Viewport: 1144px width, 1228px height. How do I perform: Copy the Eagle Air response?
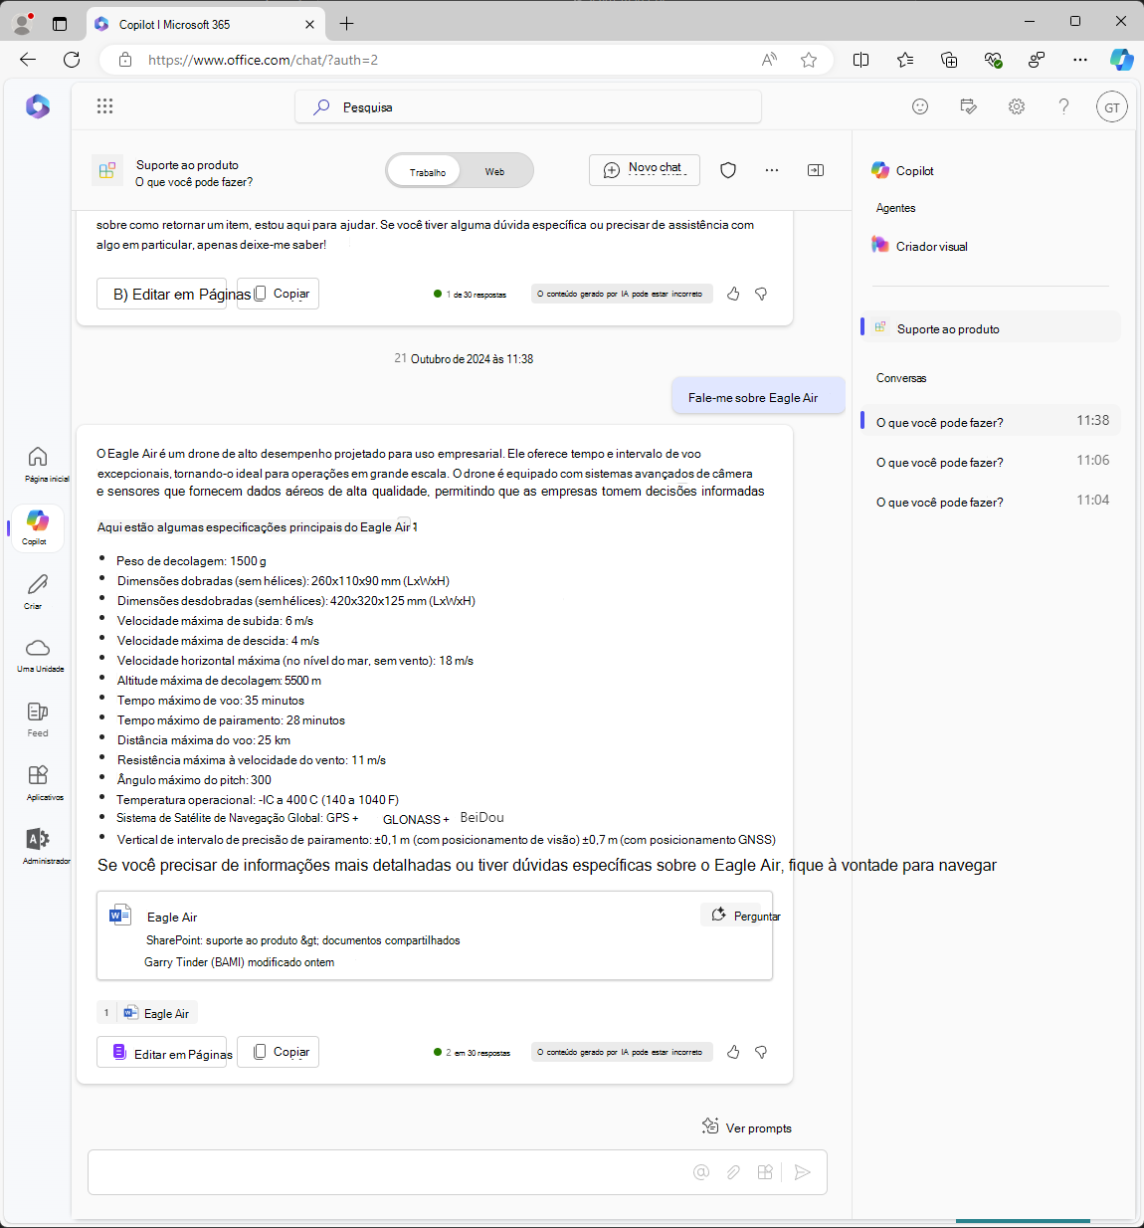tap(279, 1052)
